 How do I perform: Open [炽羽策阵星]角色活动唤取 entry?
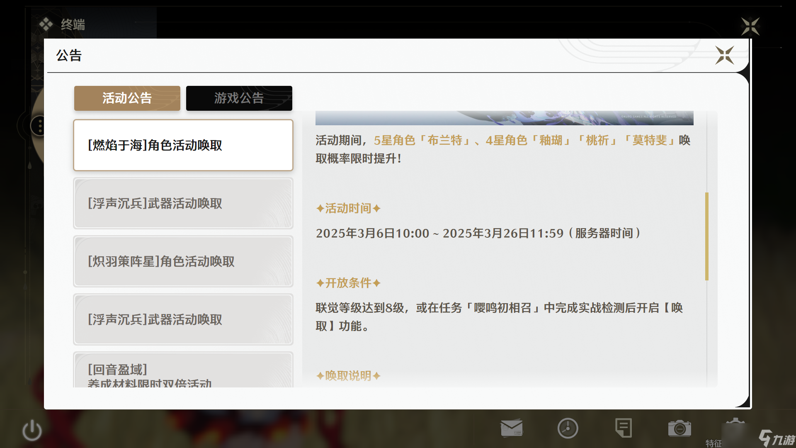point(183,261)
